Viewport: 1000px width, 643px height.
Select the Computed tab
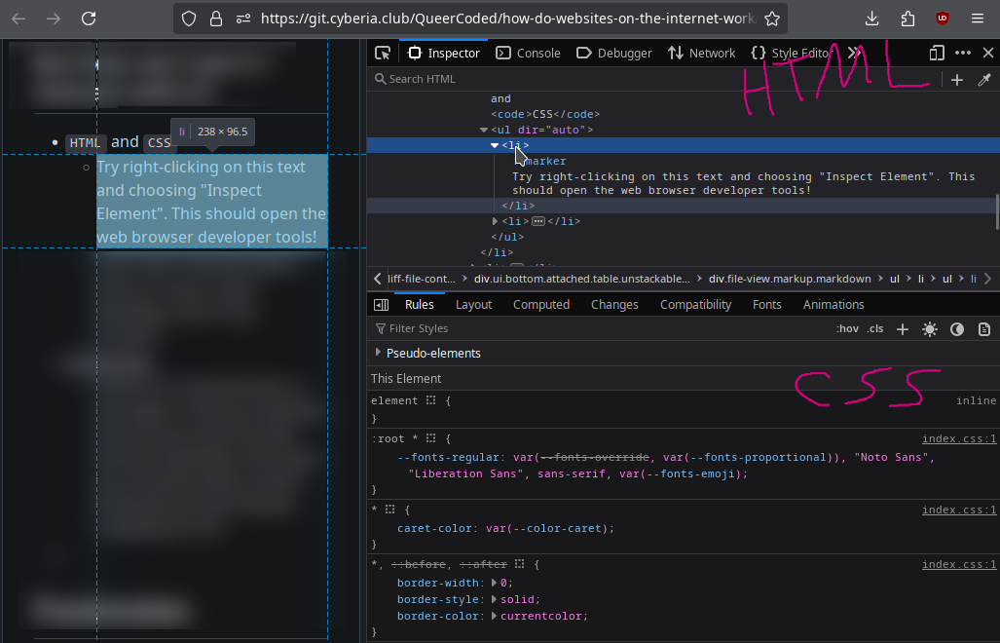pyautogui.click(x=540, y=305)
